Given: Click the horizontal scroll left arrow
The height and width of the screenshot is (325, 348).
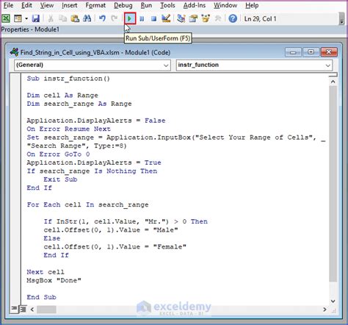Looking at the screenshot, I should [x=32, y=310].
